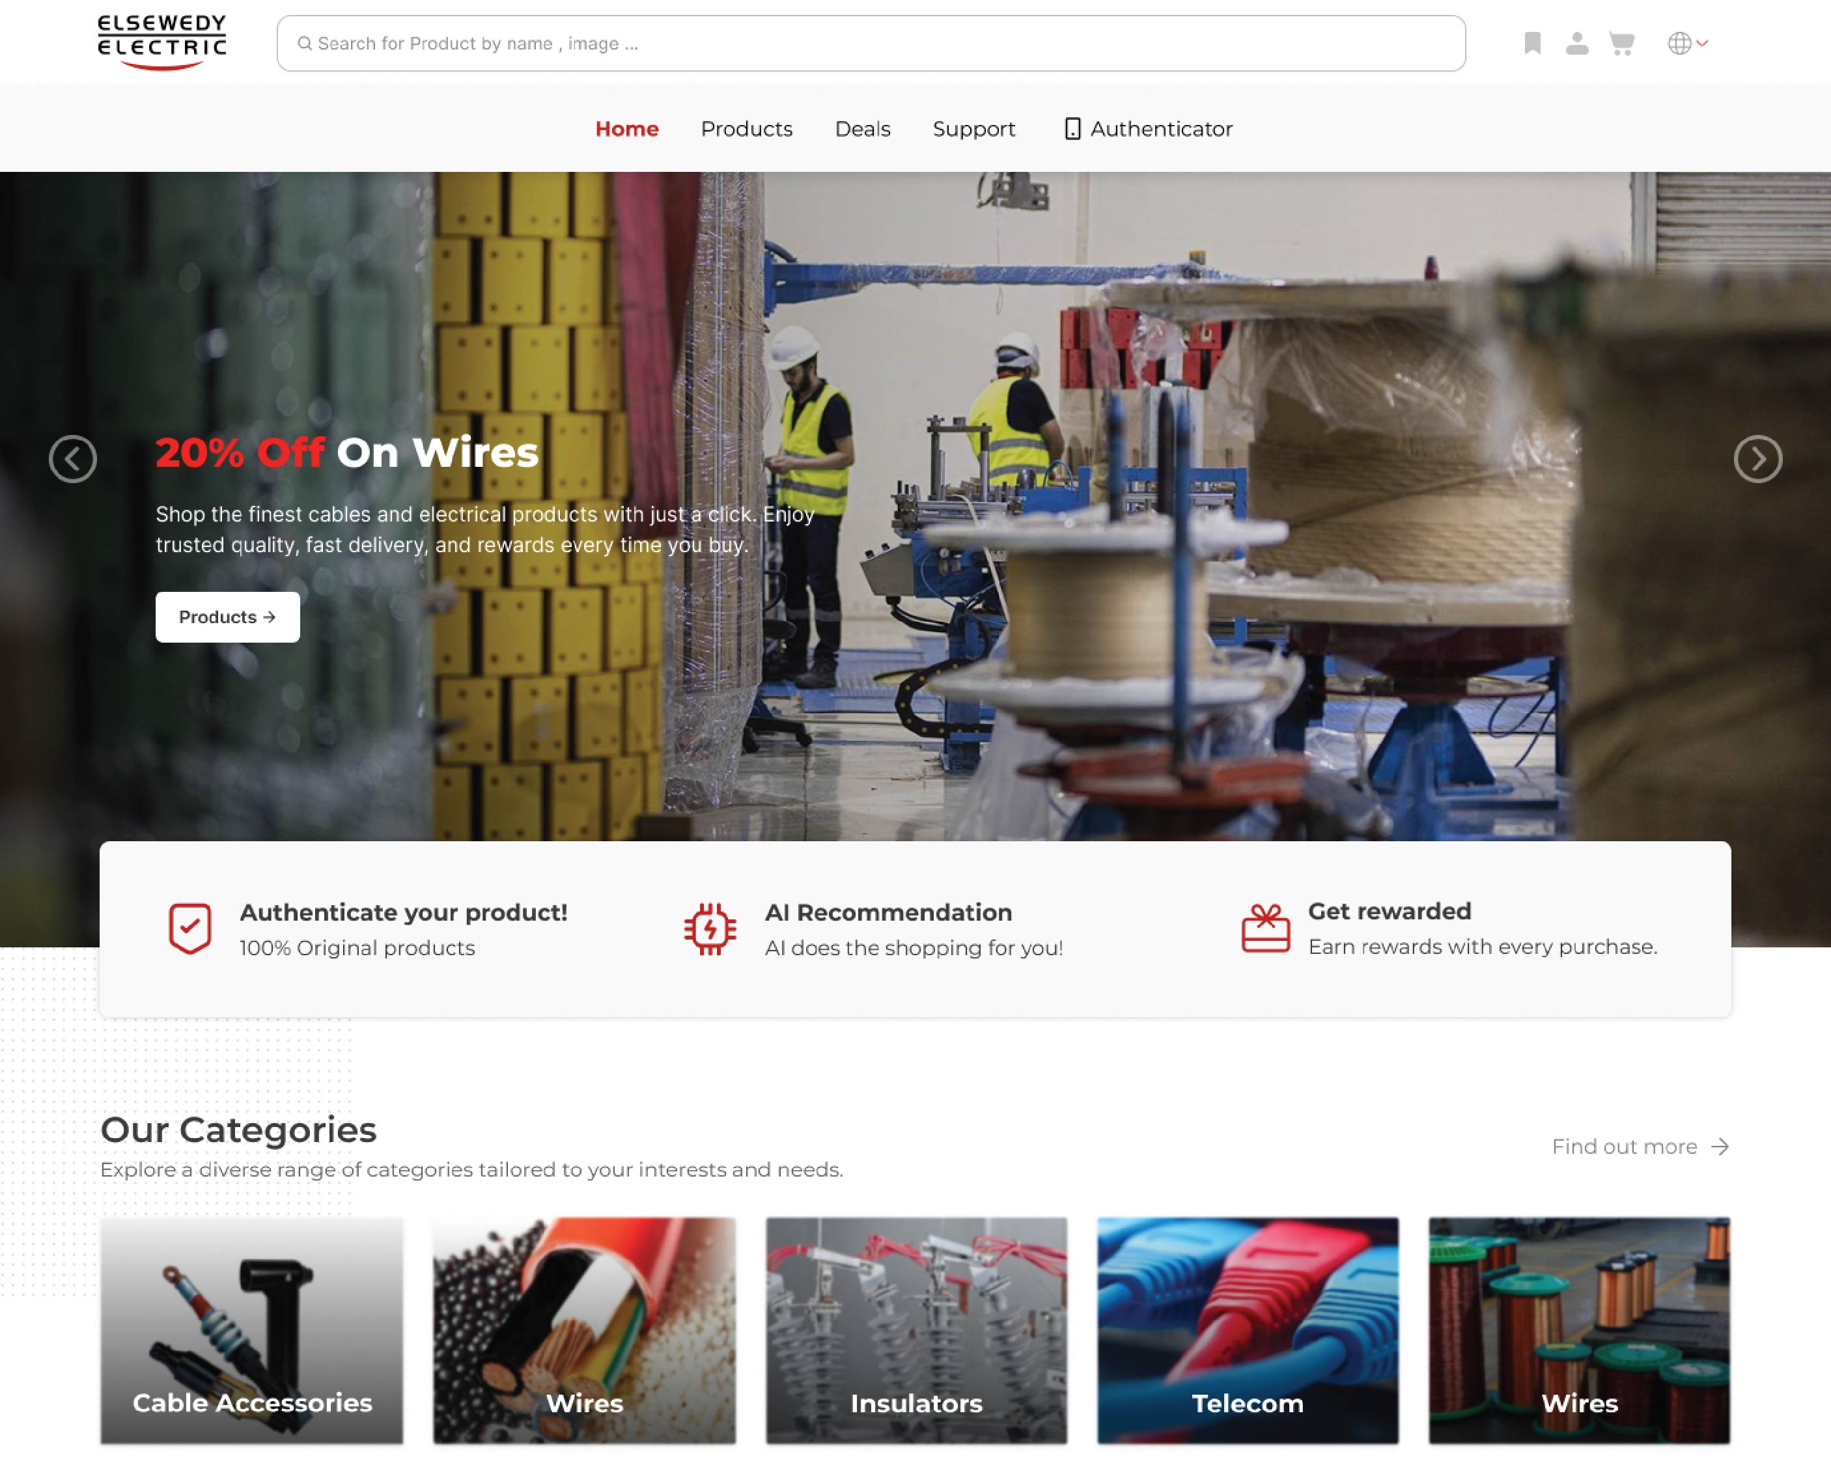Open the Products navigation menu item

[746, 129]
